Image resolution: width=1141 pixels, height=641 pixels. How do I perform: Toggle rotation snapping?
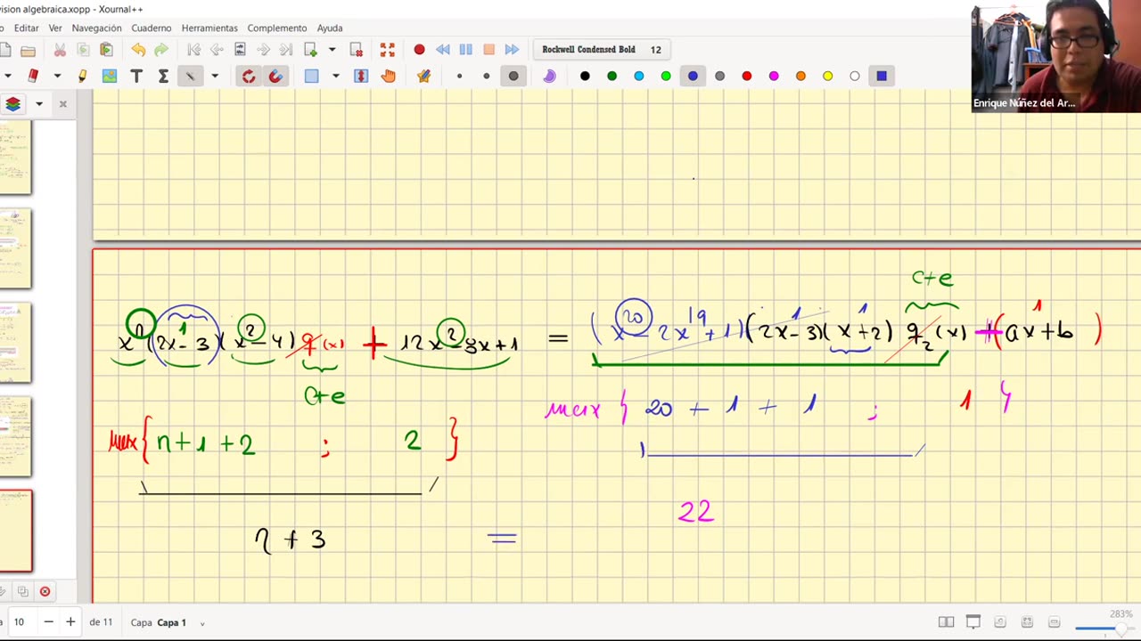pyautogui.click(x=249, y=77)
